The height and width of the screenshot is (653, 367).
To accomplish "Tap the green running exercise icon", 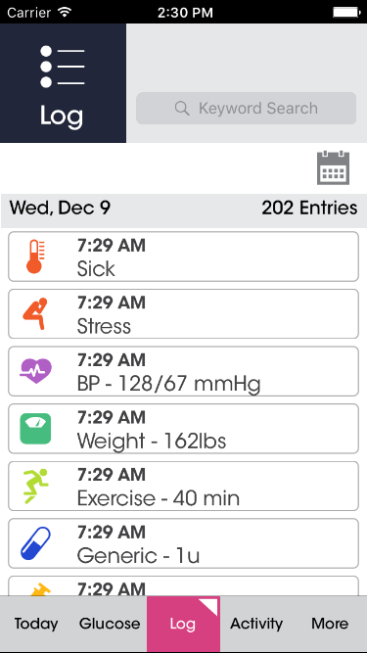I will tap(36, 486).
